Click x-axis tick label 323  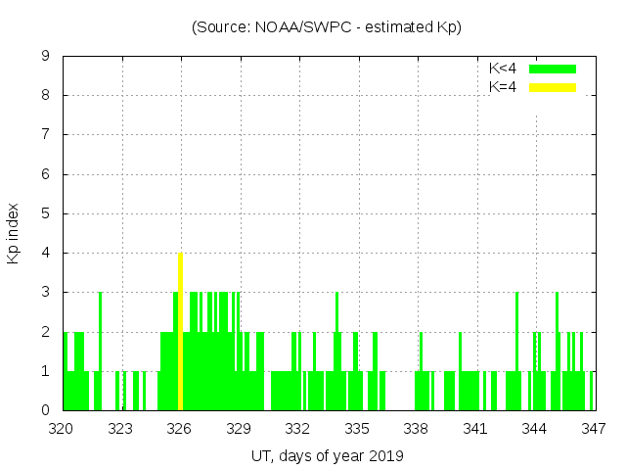pyautogui.click(x=121, y=428)
